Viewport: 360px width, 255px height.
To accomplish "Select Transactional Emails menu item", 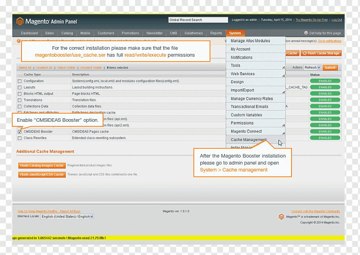I will click(256, 107).
